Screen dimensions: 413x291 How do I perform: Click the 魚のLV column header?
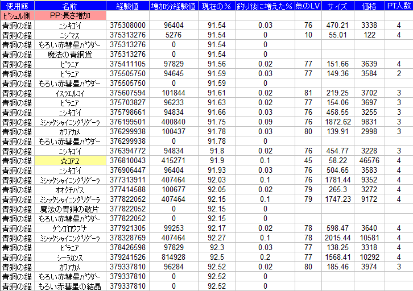[x=308, y=5]
